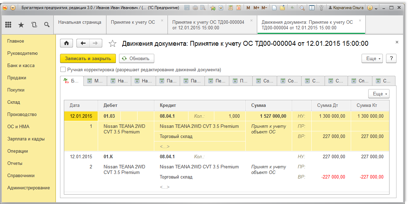408x204 pixels.
Task: Expand the dropdown arrow beside info icon
Action: tap(376, 8)
